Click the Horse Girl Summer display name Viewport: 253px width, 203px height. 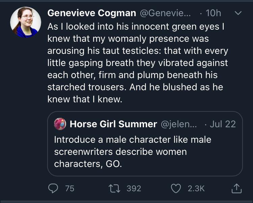[113, 124]
